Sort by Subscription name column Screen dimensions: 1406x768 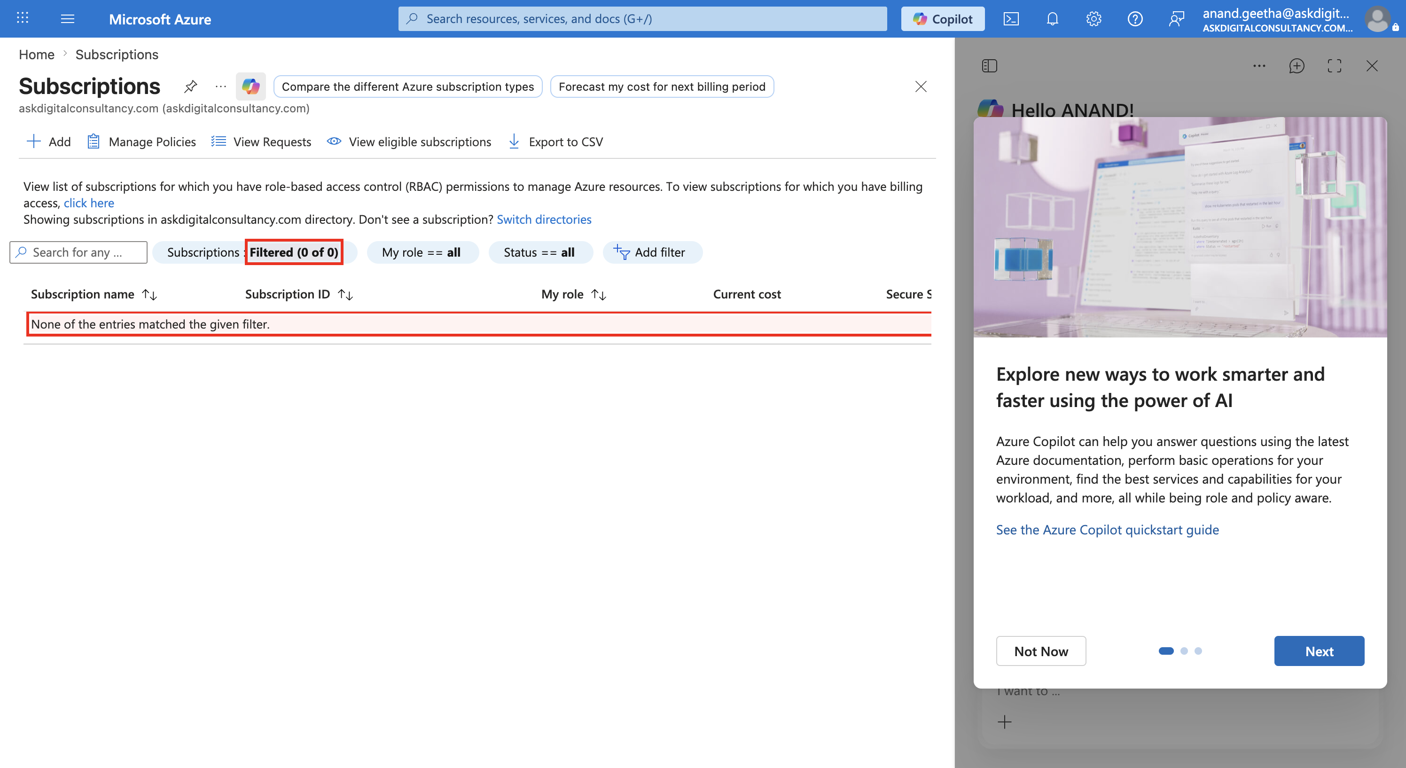[94, 295]
